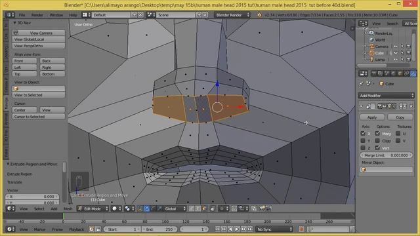
Task: Open the Mesh menu in 3D header
Action: pos(68,208)
